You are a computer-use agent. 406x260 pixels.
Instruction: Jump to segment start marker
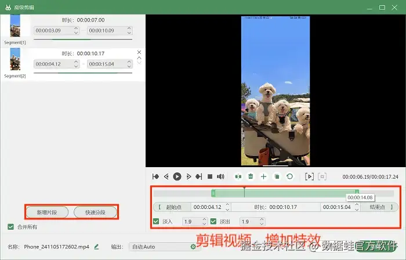tap(155, 176)
